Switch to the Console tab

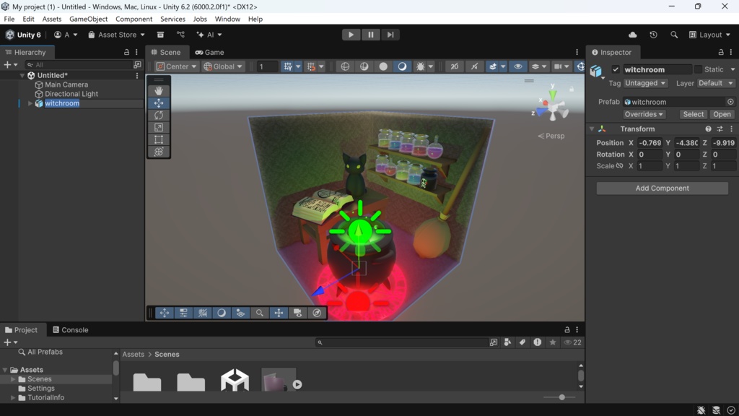(x=70, y=329)
